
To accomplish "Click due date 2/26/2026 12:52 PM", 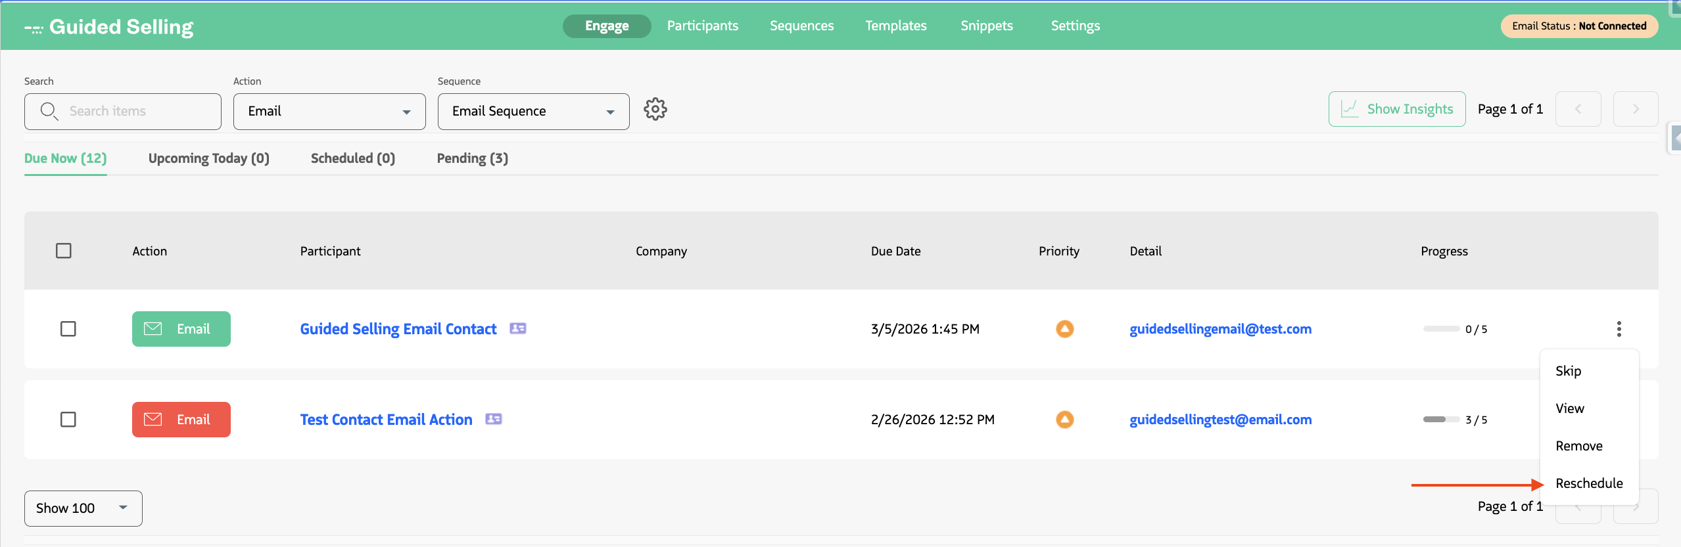I will [x=932, y=420].
